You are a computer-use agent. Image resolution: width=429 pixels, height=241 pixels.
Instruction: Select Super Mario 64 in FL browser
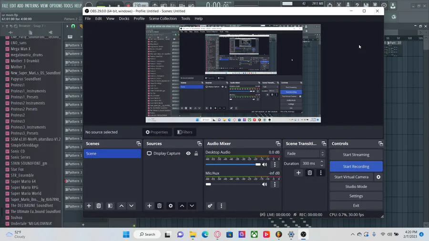coord(23,181)
